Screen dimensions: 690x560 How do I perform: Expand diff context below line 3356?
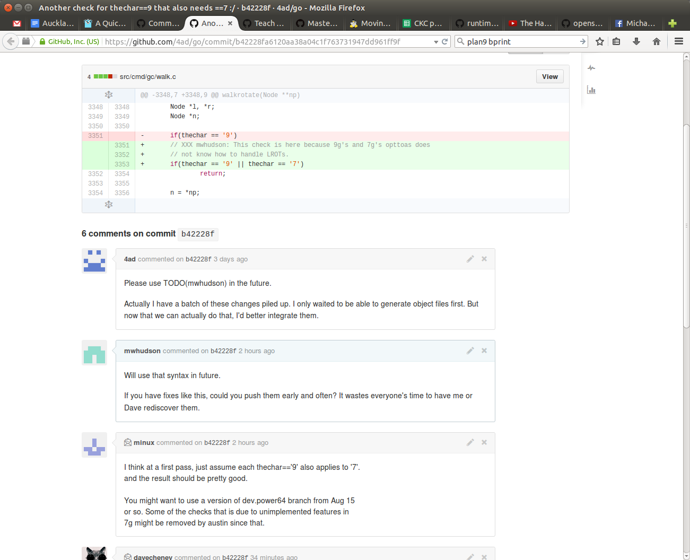(108, 205)
